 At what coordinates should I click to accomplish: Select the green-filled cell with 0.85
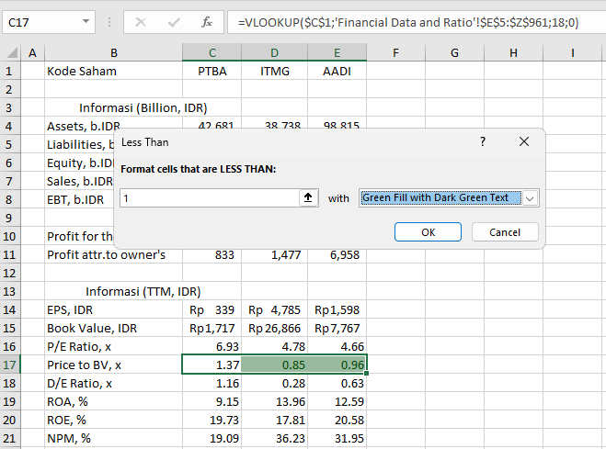tap(274, 365)
